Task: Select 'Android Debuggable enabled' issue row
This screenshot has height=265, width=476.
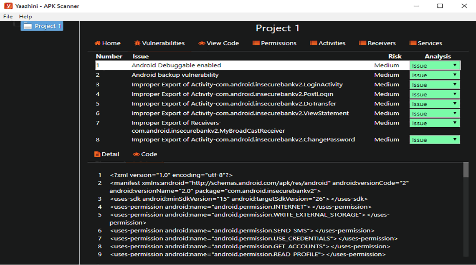Action: 278,65
